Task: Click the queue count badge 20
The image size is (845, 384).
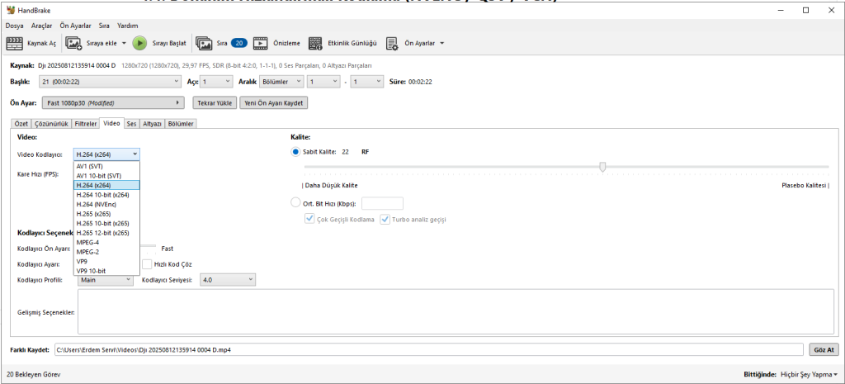Action: click(240, 43)
